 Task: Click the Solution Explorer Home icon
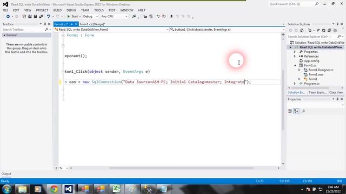(302, 31)
